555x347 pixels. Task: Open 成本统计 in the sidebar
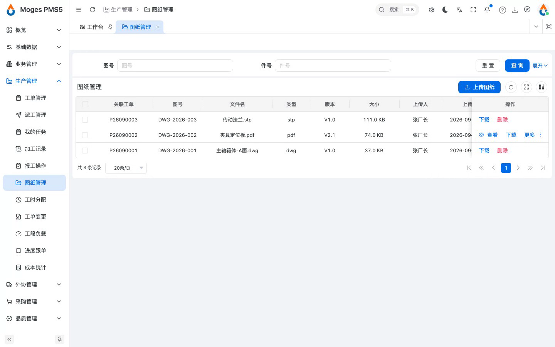(34, 268)
